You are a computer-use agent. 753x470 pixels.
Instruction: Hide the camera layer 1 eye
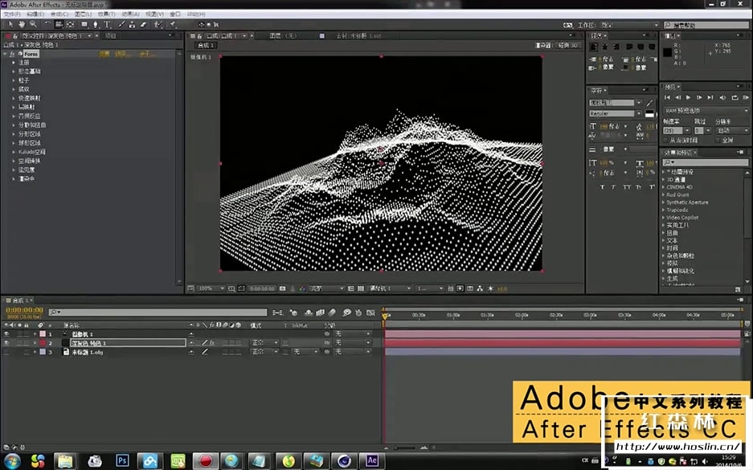[6, 333]
